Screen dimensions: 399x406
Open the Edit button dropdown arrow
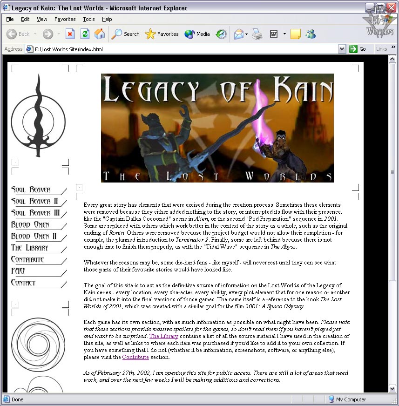point(284,34)
